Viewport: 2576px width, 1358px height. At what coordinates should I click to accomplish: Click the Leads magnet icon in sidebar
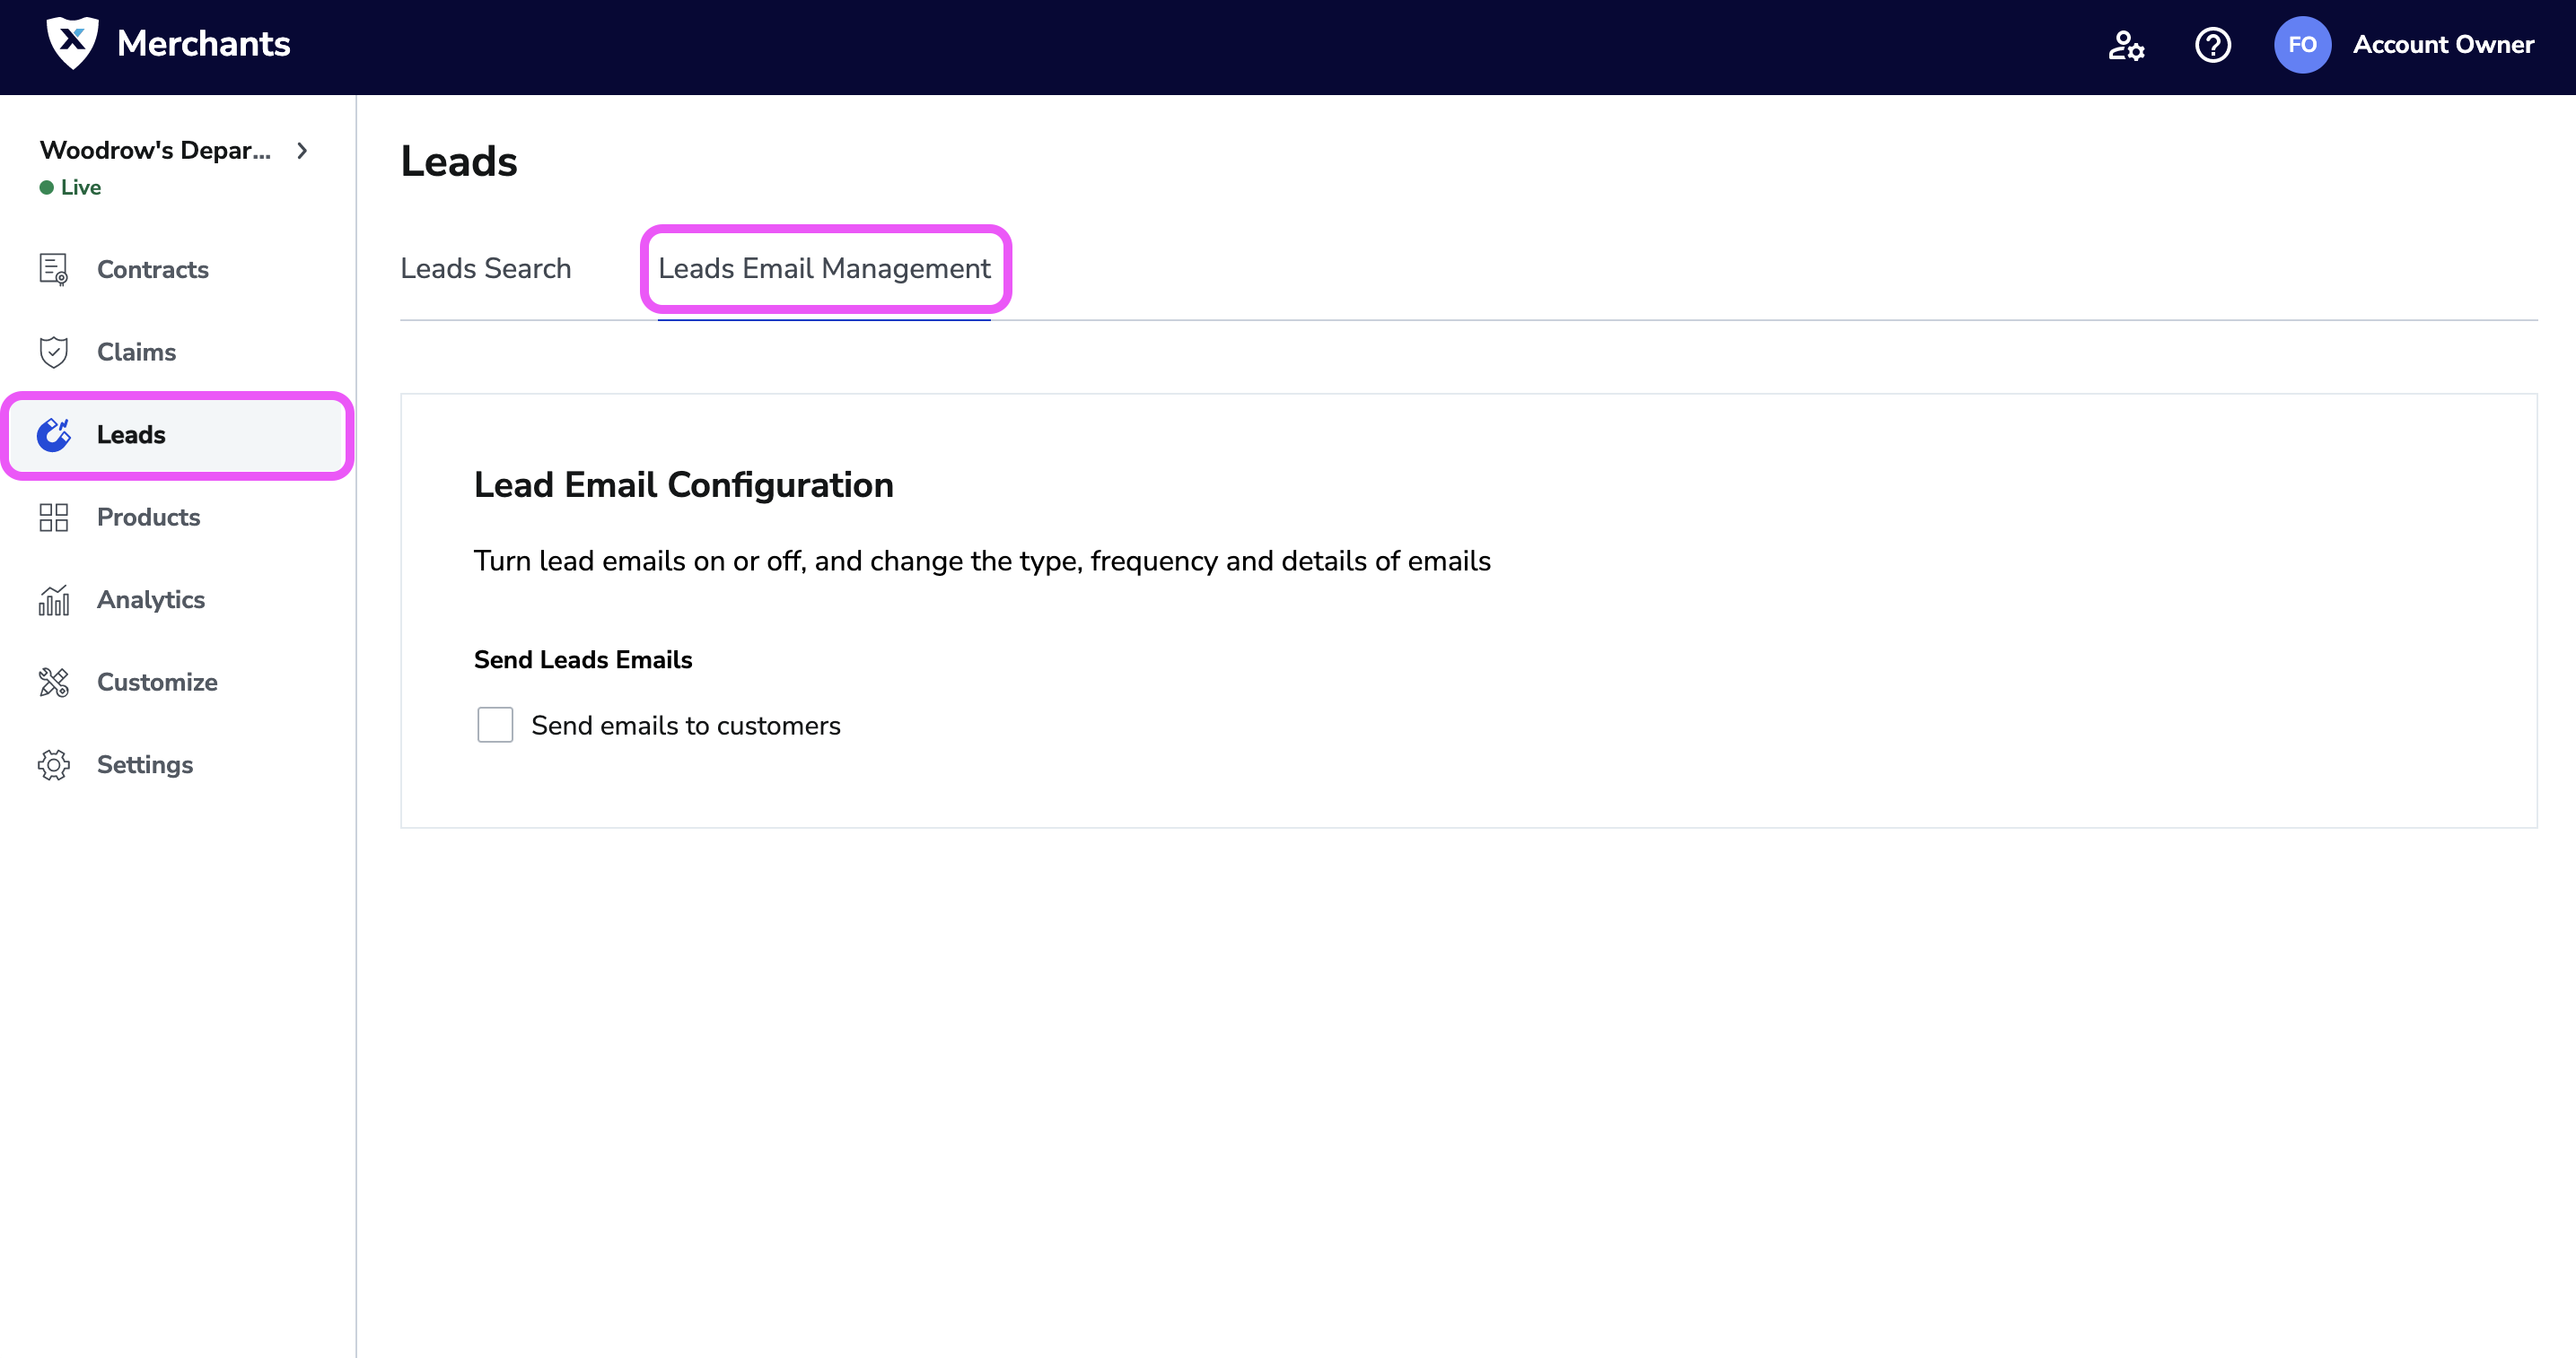click(x=54, y=435)
